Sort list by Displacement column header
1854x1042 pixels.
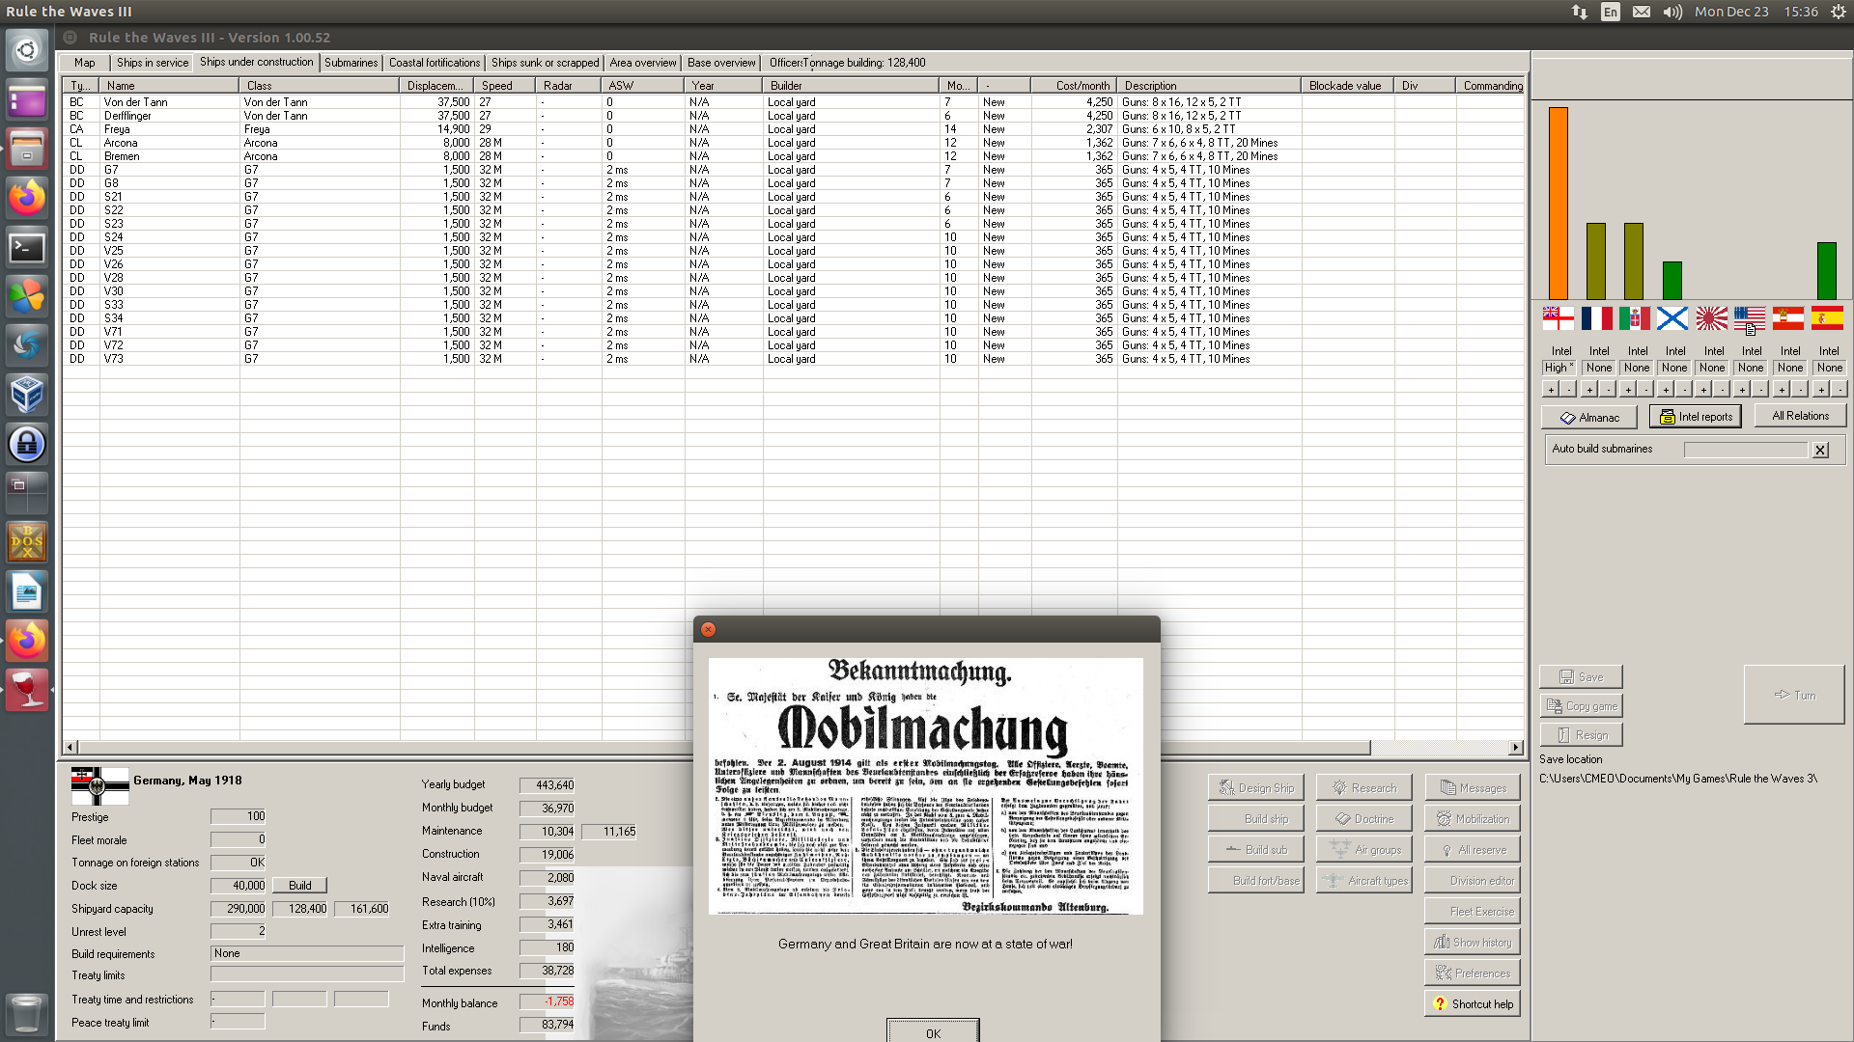point(435,86)
